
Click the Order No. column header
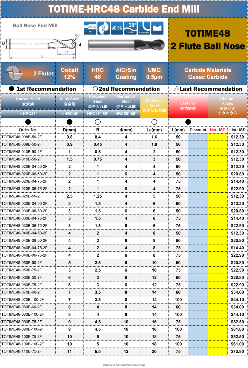28,130
